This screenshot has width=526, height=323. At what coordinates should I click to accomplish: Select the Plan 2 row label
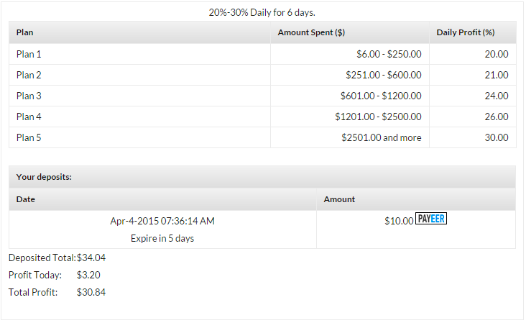pyautogui.click(x=29, y=75)
